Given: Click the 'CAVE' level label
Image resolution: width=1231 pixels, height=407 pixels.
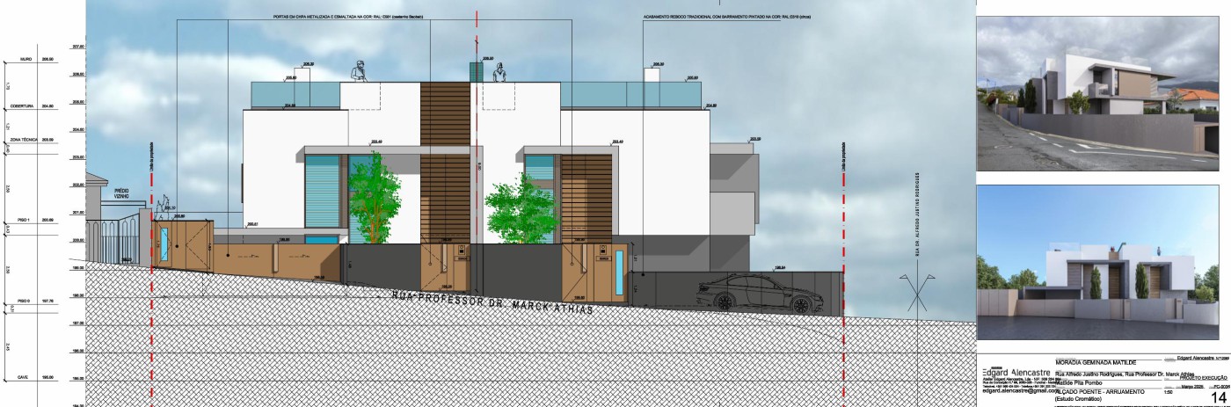Looking at the screenshot, I should tap(25, 376).
